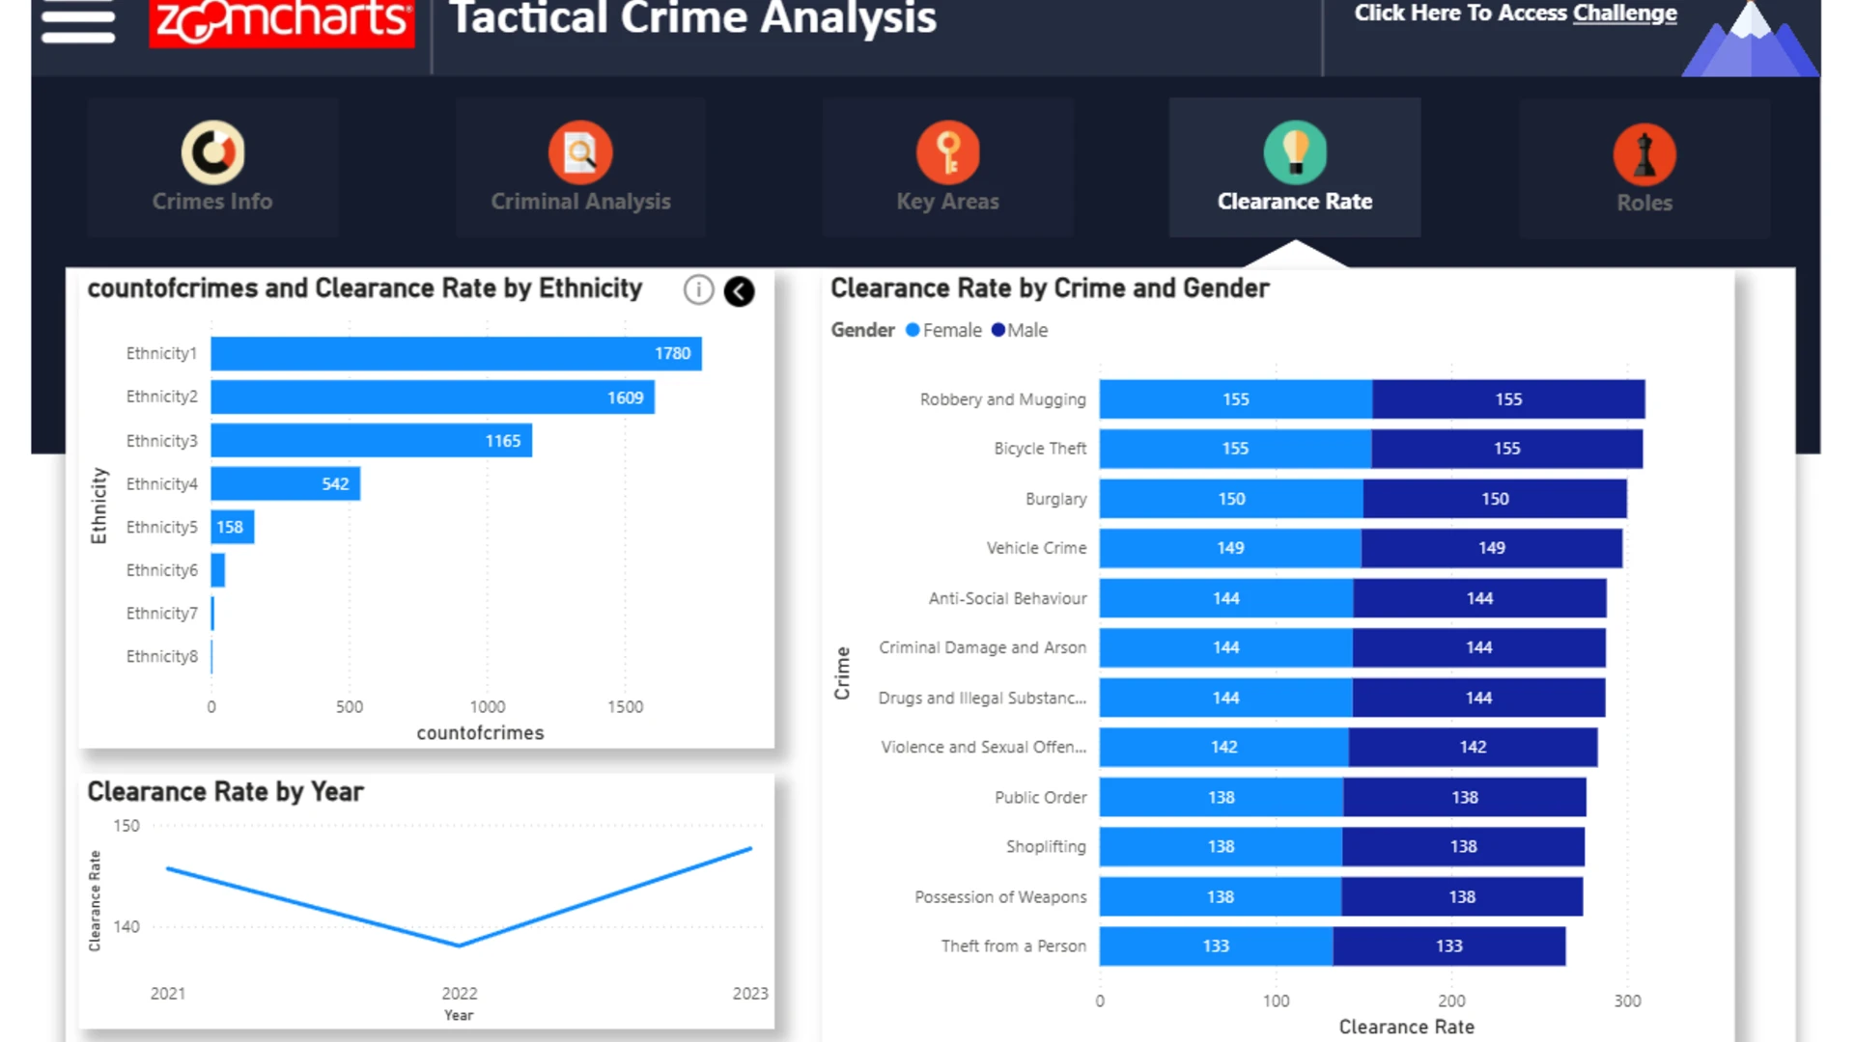Select the Criminal Analysis magnifier icon
Screen dimensions: 1854x1042
pyautogui.click(x=580, y=151)
